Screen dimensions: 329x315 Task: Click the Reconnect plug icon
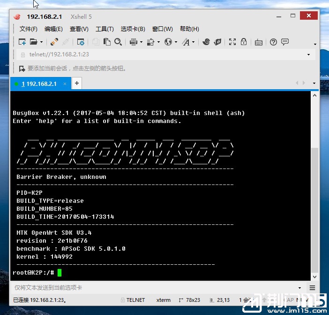click(x=54, y=42)
